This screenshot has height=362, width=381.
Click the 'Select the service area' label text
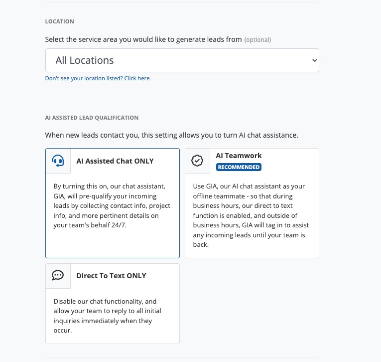click(x=143, y=39)
